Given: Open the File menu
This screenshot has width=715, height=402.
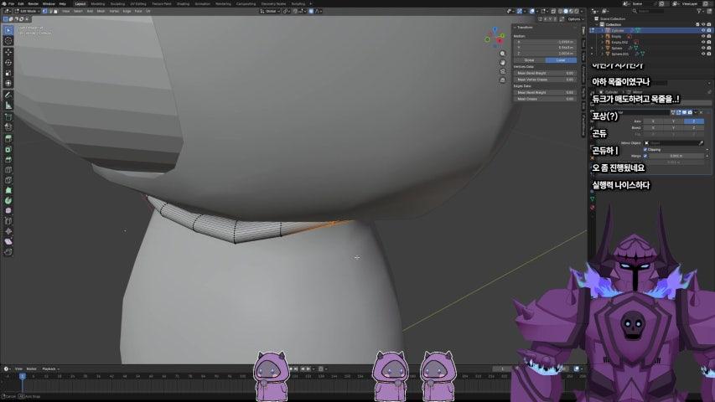Looking at the screenshot, I should 12,3.
